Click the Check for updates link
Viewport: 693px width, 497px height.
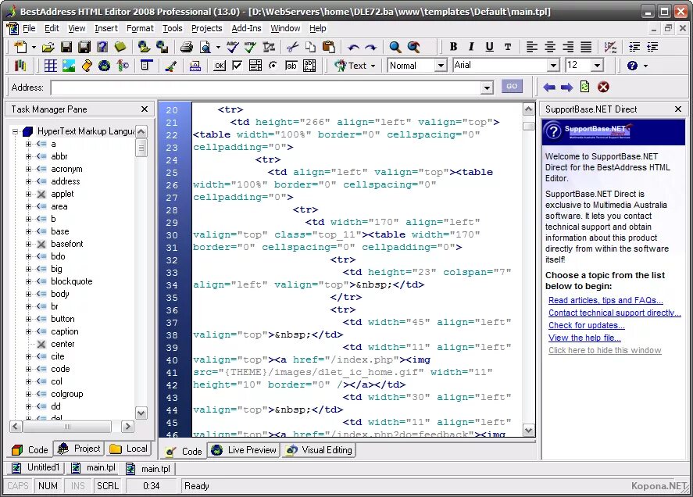587,325
